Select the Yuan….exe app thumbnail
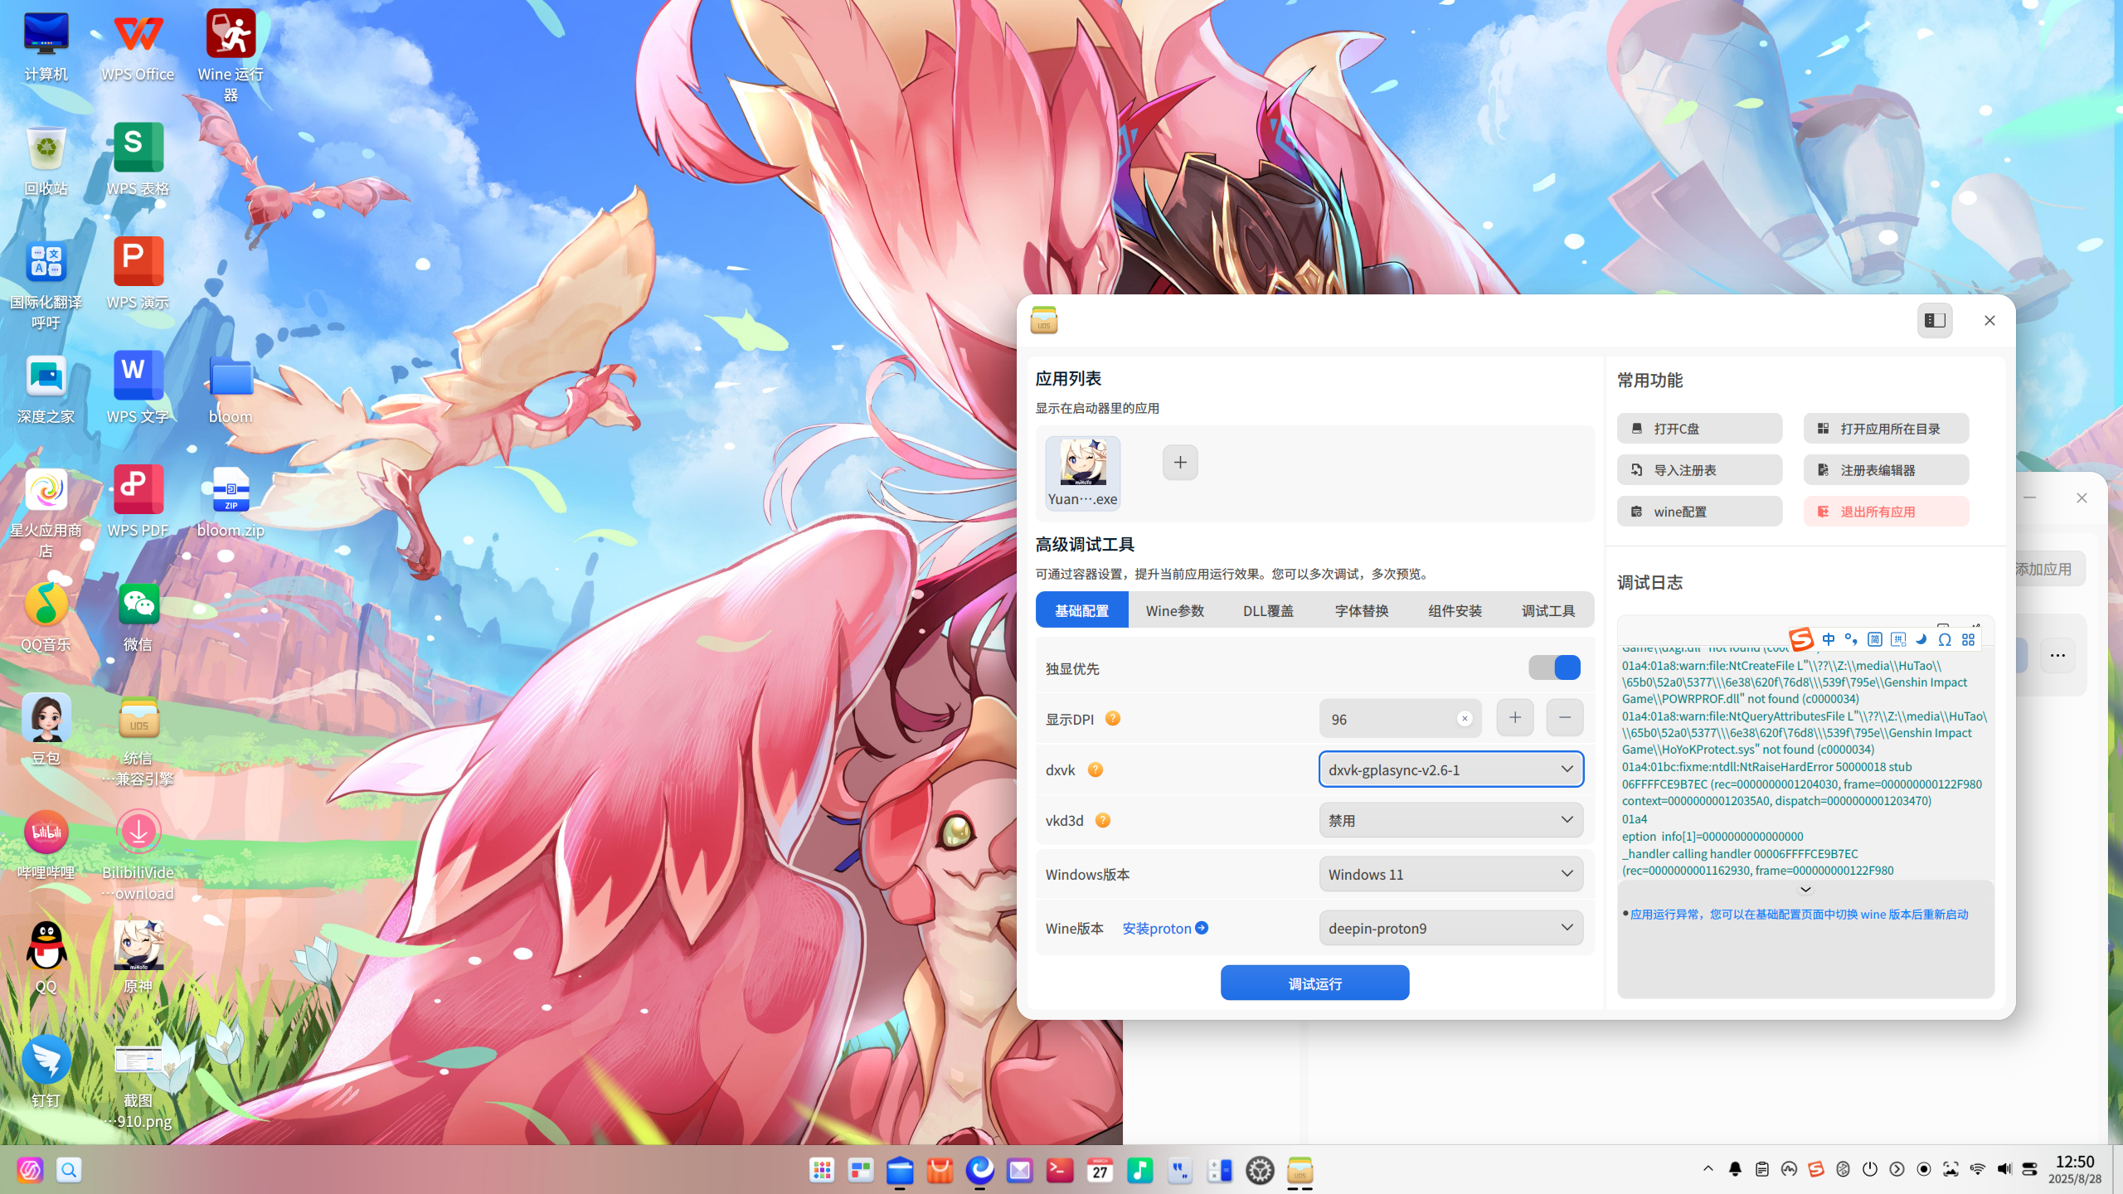This screenshot has height=1194, width=2123. point(1082,473)
